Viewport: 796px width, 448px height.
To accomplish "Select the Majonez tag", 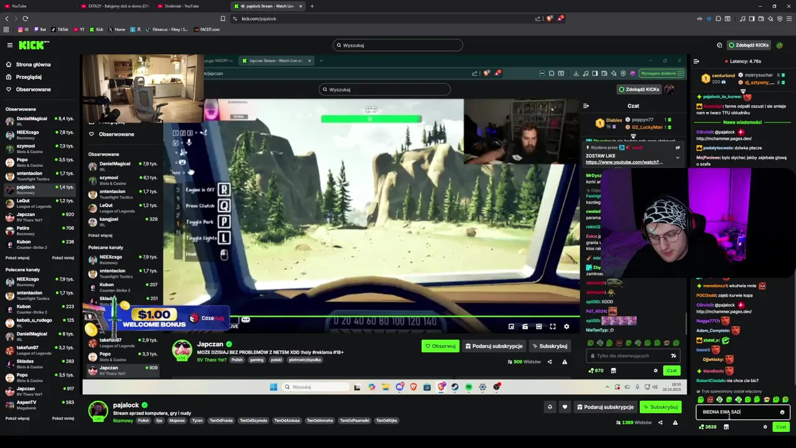I will coord(177,421).
